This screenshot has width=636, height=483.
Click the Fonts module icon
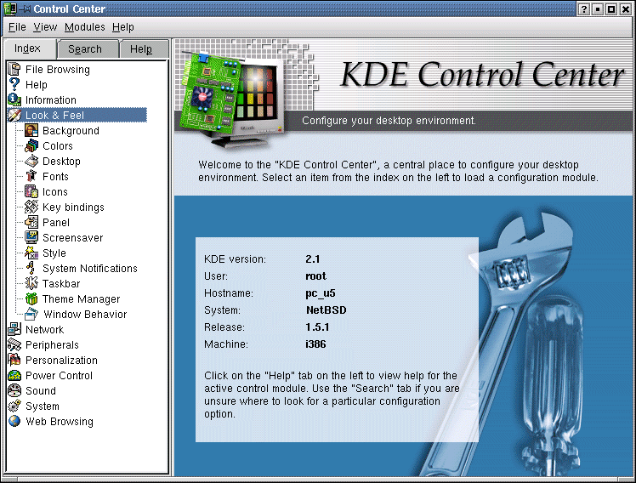(x=31, y=176)
